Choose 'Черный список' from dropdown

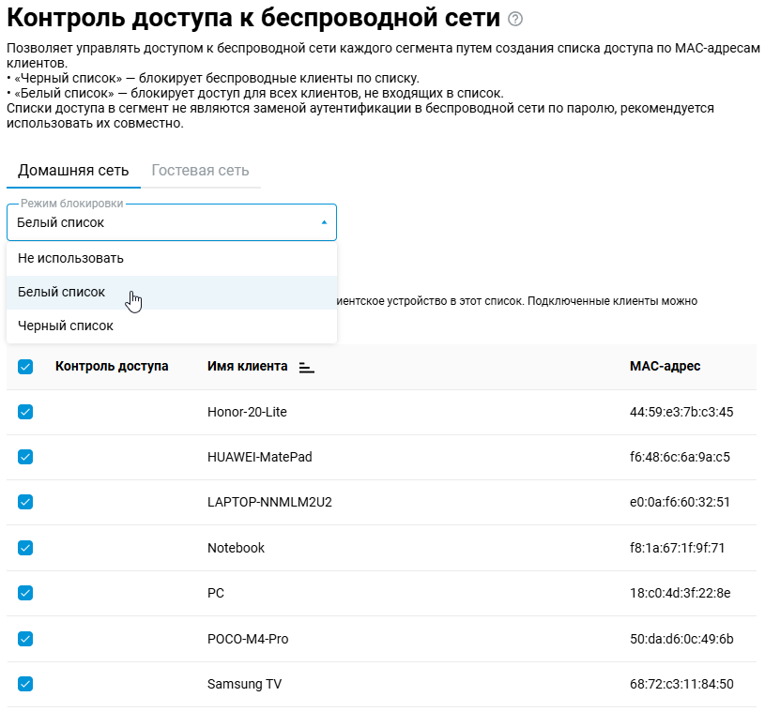(x=66, y=326)
